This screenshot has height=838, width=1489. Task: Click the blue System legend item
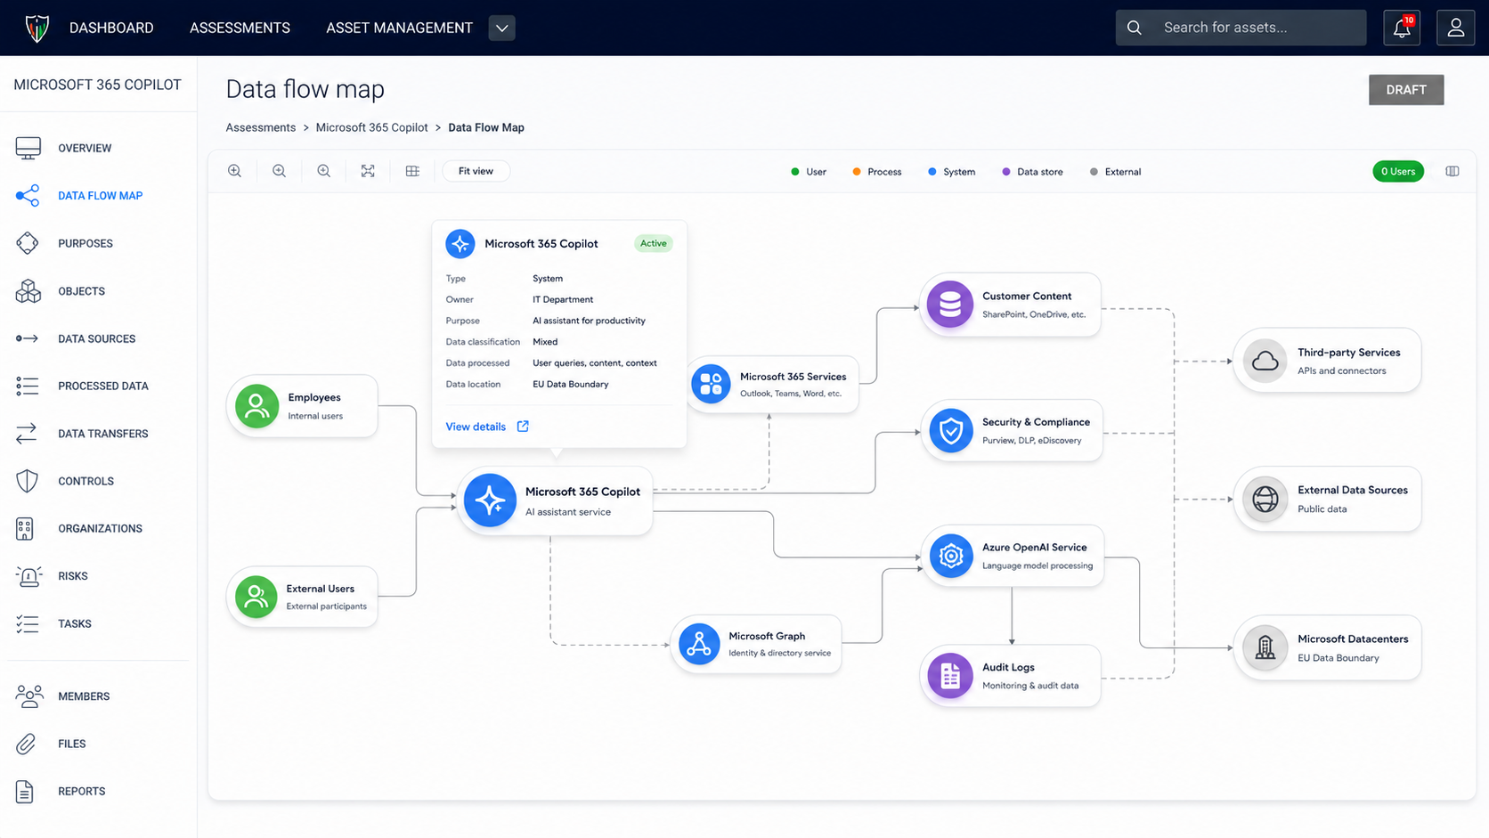tap(951, 172)
